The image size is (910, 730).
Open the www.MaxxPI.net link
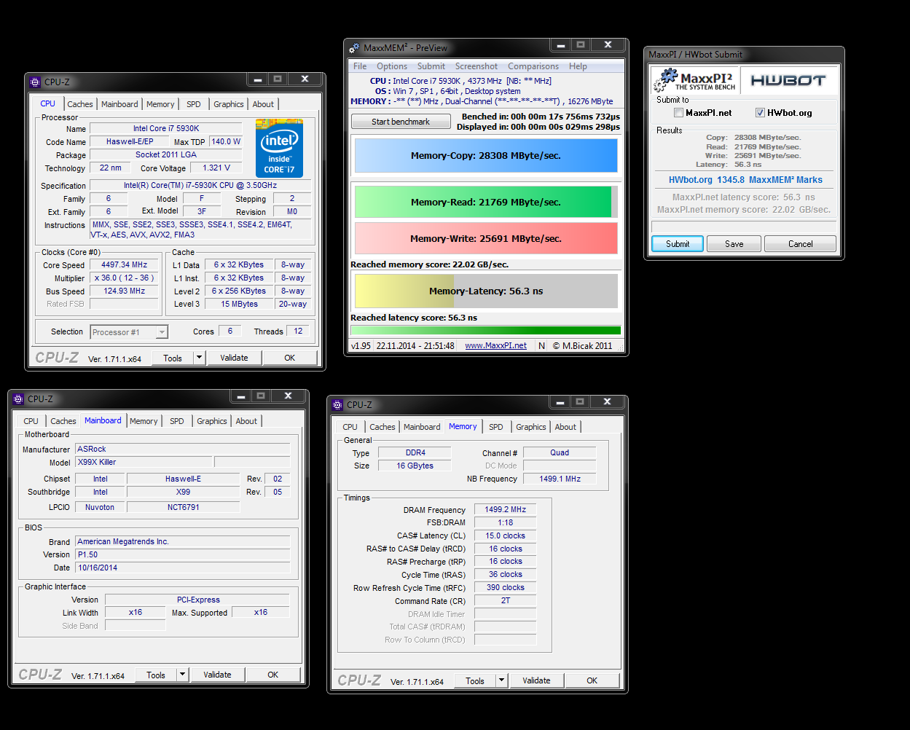coord(496,346)
